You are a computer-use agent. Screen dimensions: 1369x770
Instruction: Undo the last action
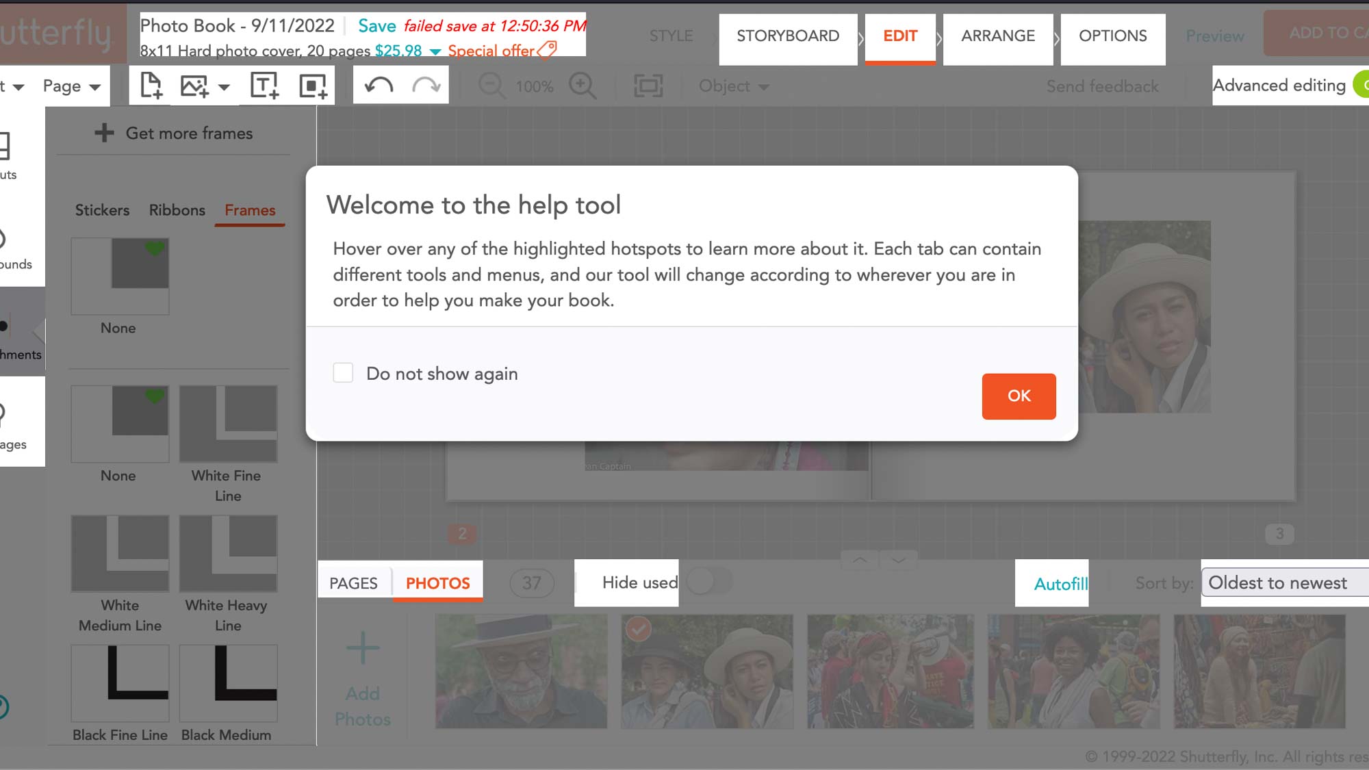[377, 84]
